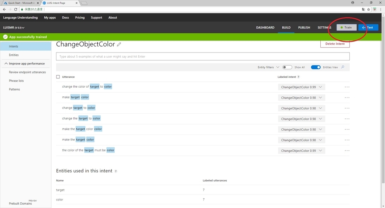Image resolution: width=385 pixels, height=208 pixels.
Task: Open Patterns in the sidebar
Action: pyautogui.click(x=14, y=89)
